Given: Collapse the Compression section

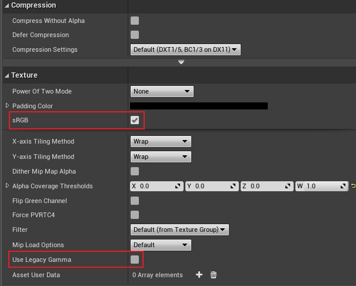Looking at the screenshot, I should coord(7,5).
